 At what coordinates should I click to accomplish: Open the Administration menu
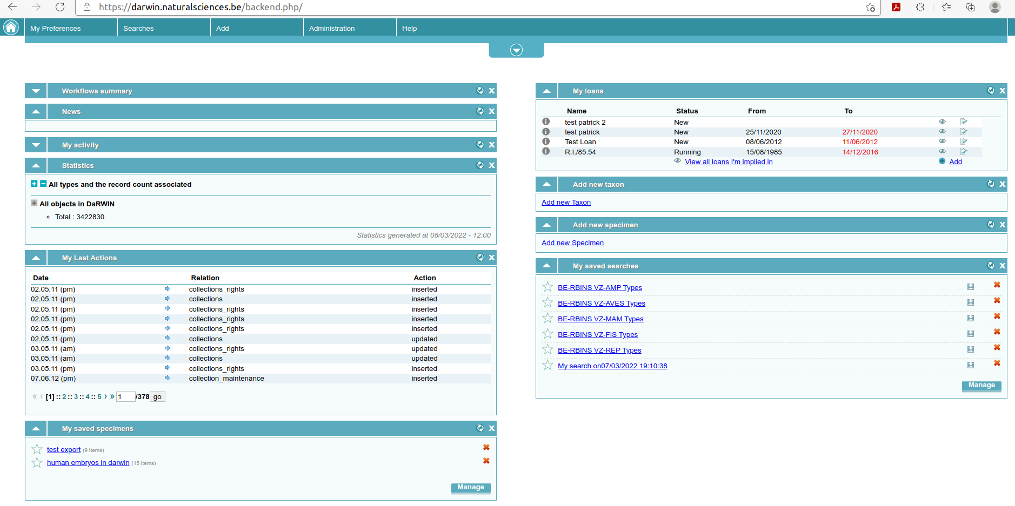tap(331, 28)
